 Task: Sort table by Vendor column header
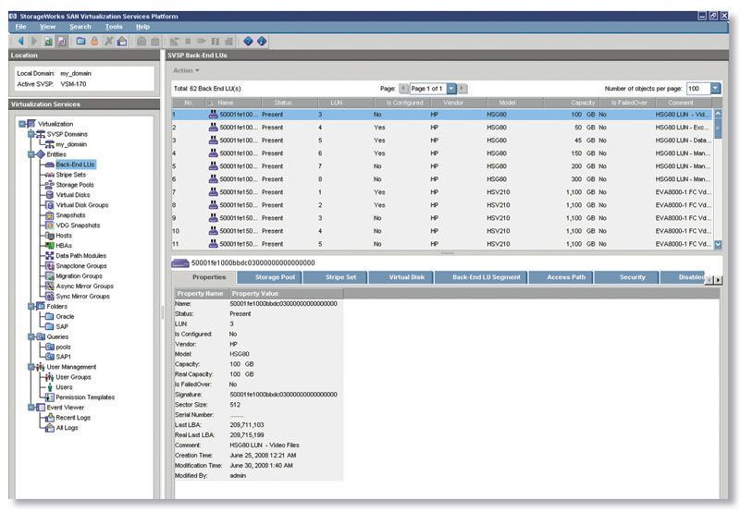click(x=453, y=103)
